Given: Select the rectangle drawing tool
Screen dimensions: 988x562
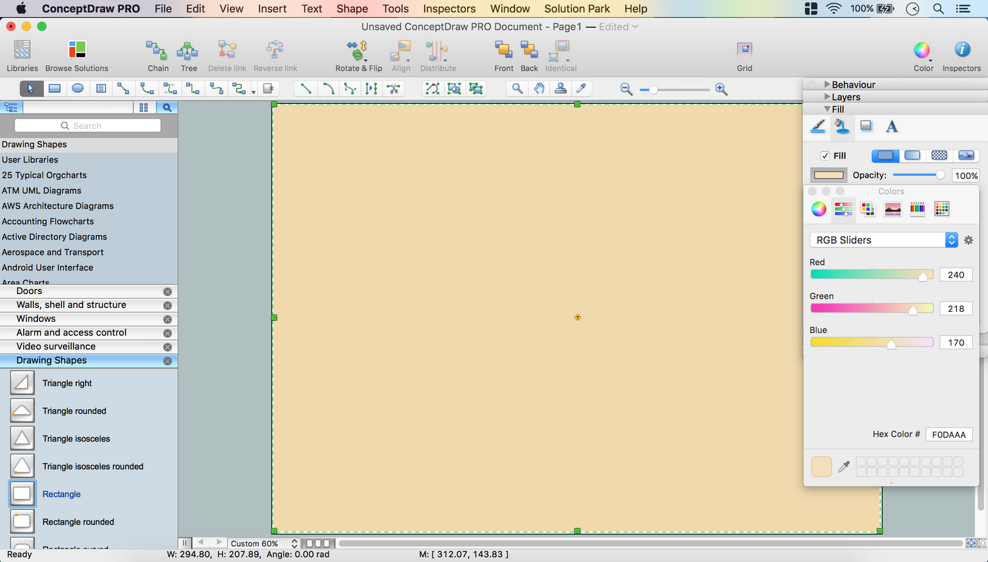Looking at the screenshot, I should tap(55, 88).
